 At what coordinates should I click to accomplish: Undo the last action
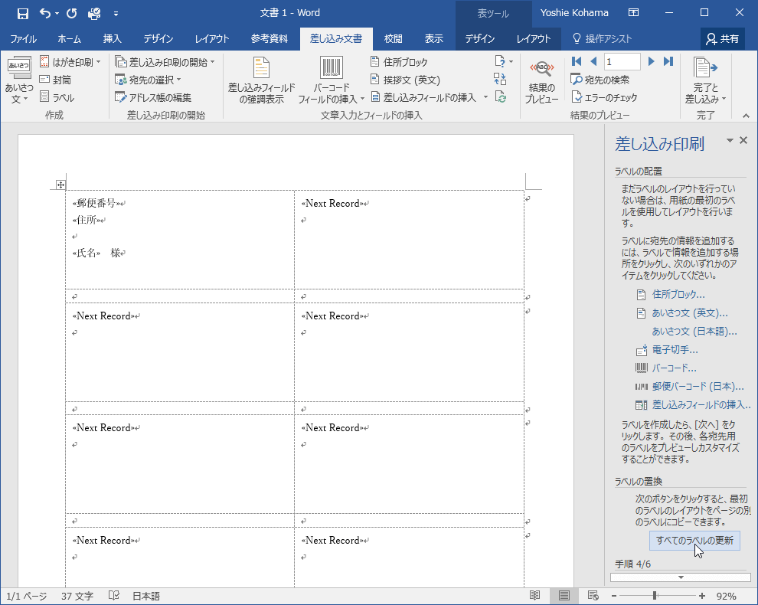coord(44,14)
